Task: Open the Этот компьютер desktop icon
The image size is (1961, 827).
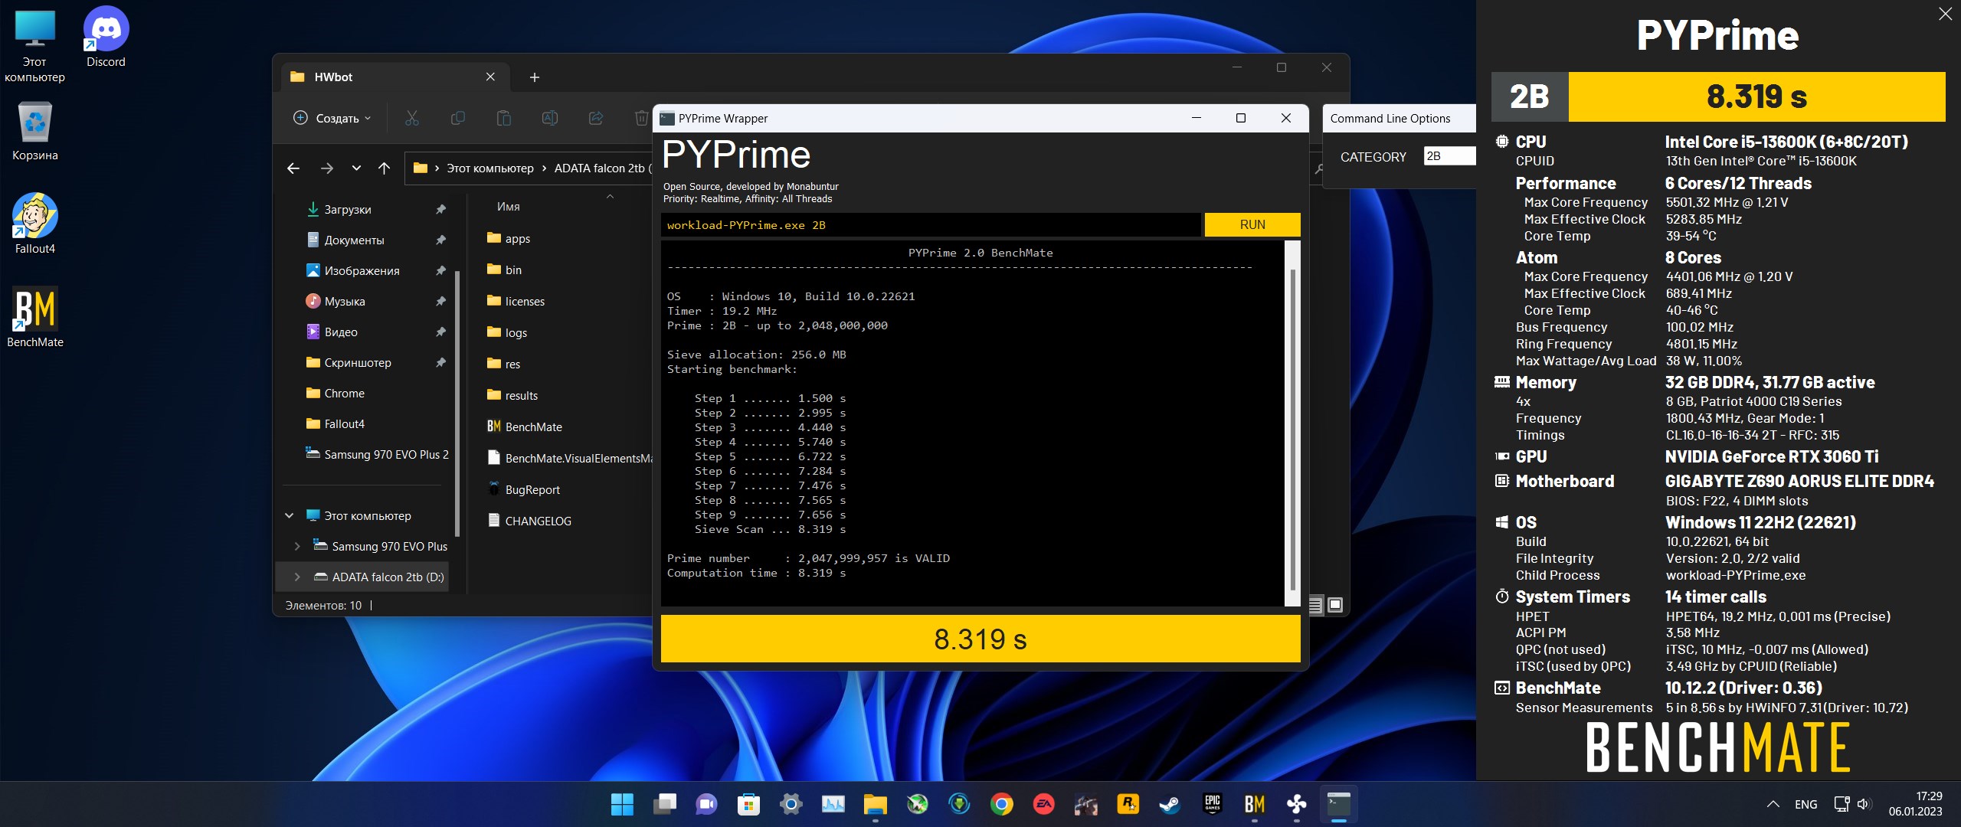Action: 34,44
